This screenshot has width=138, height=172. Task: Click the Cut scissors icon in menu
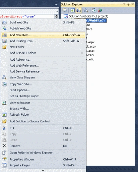pyautogui.click(x=4, y=128)
